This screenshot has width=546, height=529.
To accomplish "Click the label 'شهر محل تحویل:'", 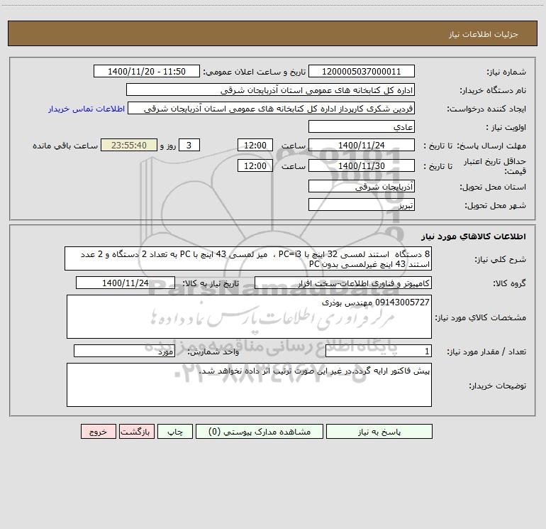I will pos(496,206).
